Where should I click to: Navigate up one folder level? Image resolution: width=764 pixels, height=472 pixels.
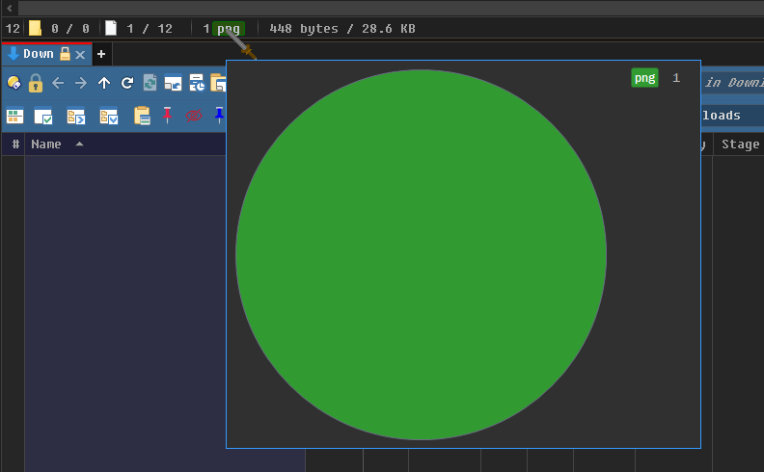click(x=104, y=83)
